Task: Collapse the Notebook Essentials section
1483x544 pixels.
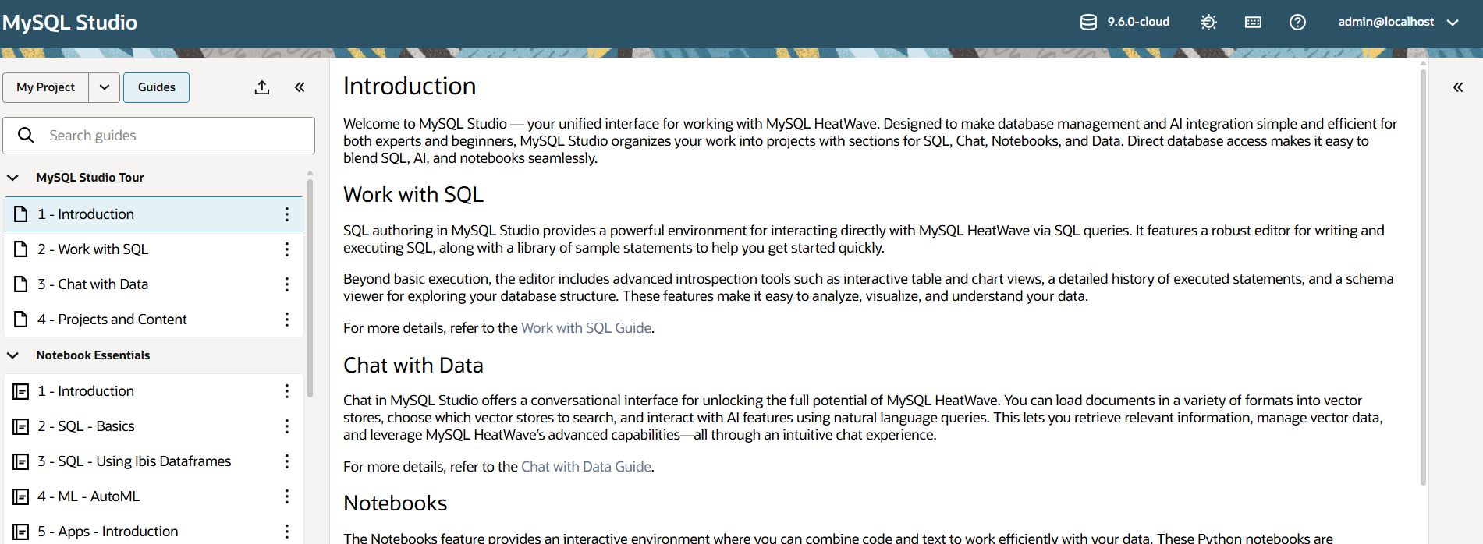Action: click(x=13, y=355)
